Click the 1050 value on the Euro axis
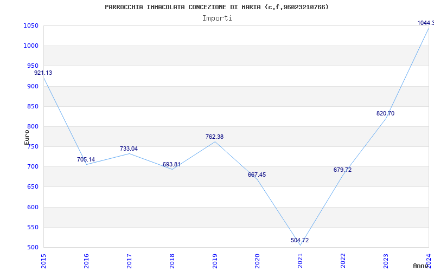434x271 pixels. [31, 25]
